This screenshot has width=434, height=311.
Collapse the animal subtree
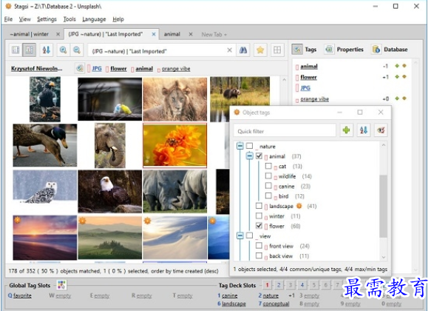250,155
